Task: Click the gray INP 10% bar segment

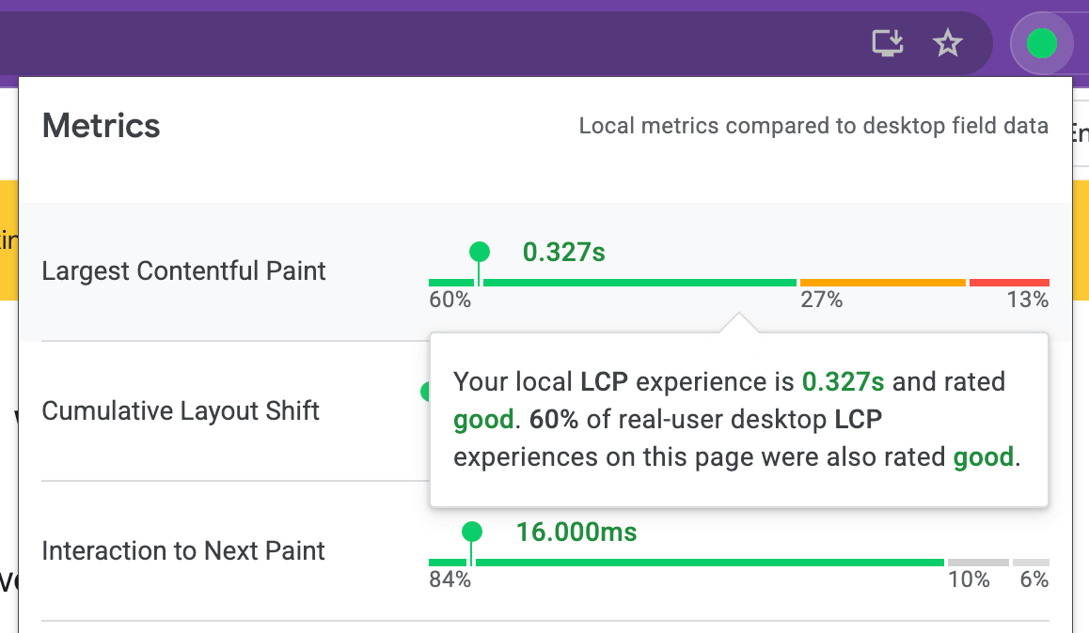Action: pyautogui.click(x=978, y=563)
